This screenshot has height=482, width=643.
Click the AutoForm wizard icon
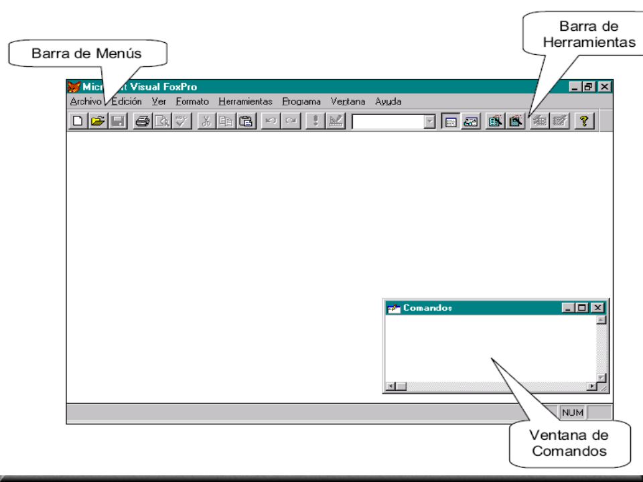click(540, 121)
